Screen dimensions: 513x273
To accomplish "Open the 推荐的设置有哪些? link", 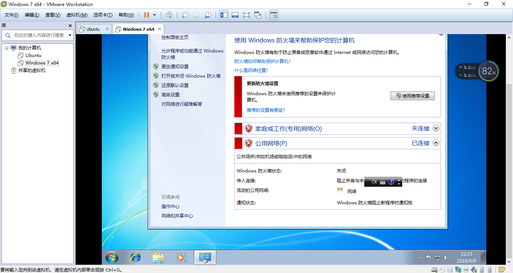I will [x=266, y=110].
